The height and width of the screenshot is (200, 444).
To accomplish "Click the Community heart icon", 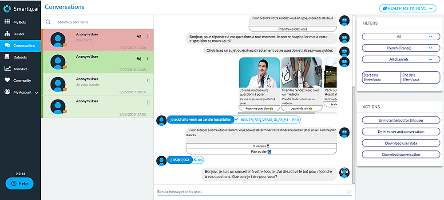I will [x=7, y=81].
